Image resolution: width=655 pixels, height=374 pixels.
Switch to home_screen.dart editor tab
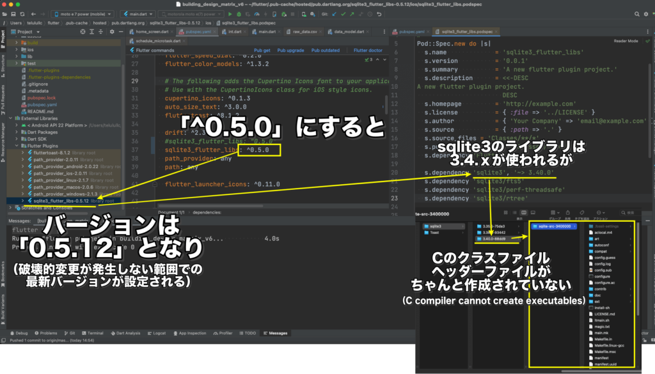[149, 32]
